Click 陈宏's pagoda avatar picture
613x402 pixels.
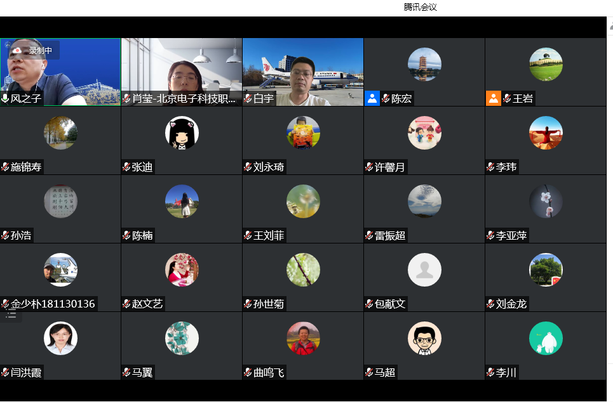point(424,64)
